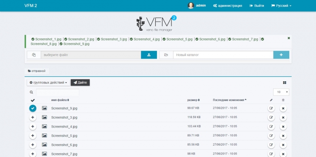Click the VFM 2 brand title
316x157 pixels.
point(31,6)
